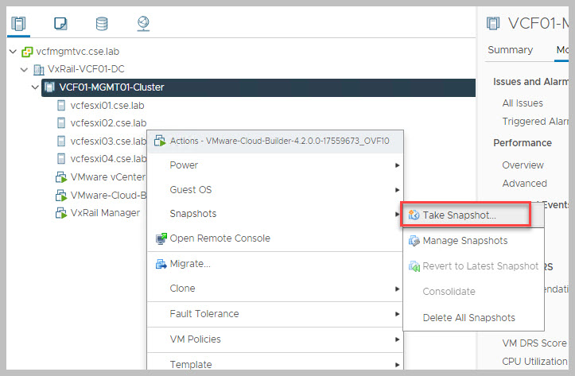Expand the Guest OS submenu arrow
The width and height of the screenshot is (575, 376).
[397, 190]
